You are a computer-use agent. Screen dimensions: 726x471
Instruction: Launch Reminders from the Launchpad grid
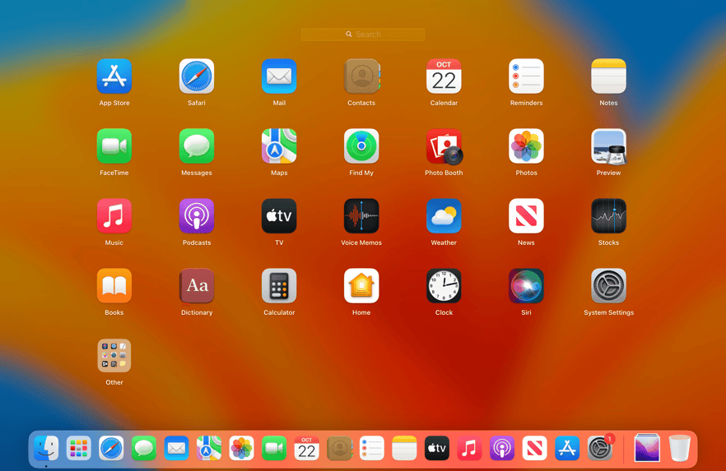click(527, 76)
